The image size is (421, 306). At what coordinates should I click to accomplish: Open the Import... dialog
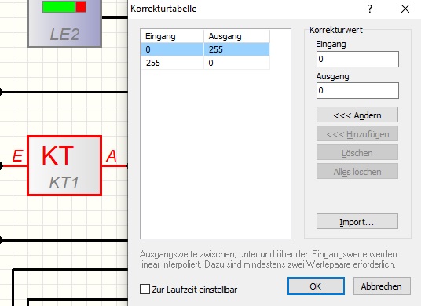357,221
